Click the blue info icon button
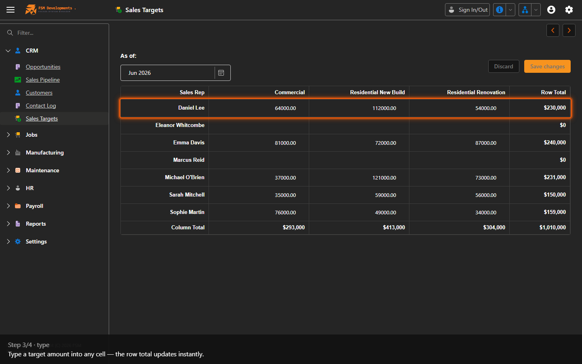The height and width of the screenshot is (364, 582). tap(500, 10)
